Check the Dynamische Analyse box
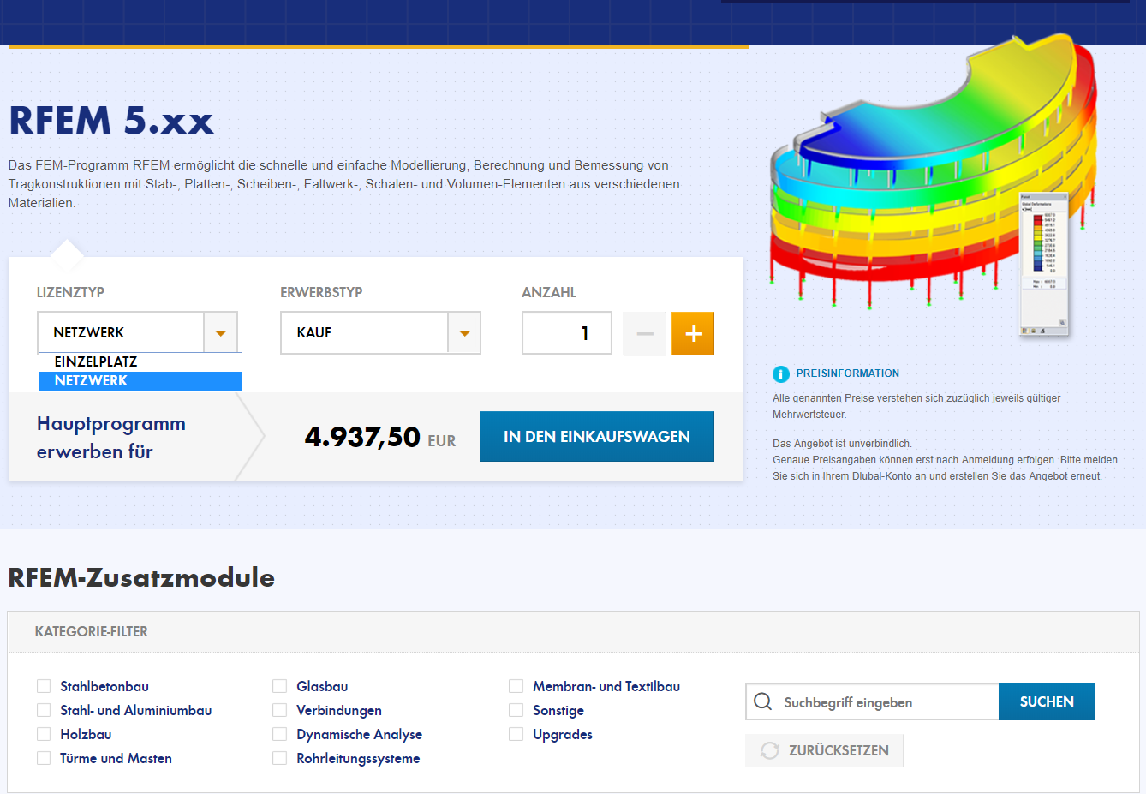The image size is (1146, 794). (x=280, y=734)
